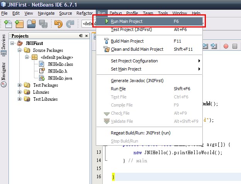Click the Open Project toolbar icon
Image resolution: width=241 pixels, height=184 pixels.
(x=31, y=24)
